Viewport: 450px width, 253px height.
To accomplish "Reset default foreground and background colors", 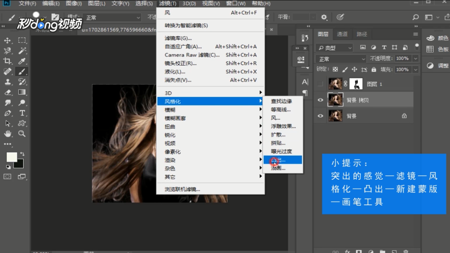I will click(x=8, y=167).
